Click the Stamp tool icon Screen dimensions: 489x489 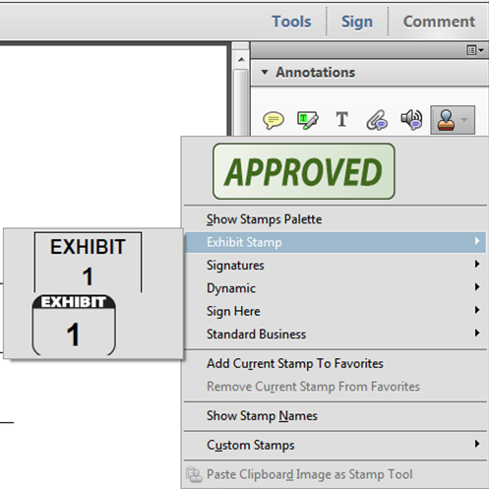tap(446, 120)
